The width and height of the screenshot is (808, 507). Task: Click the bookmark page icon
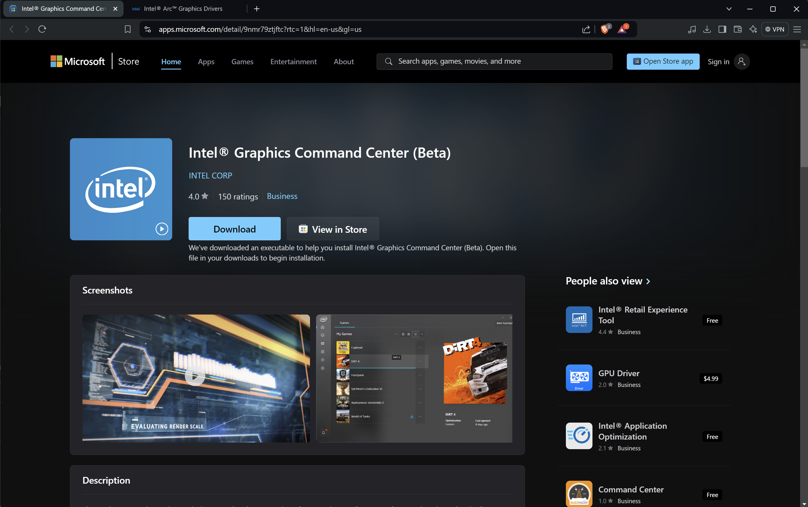(x=128, y=29)
